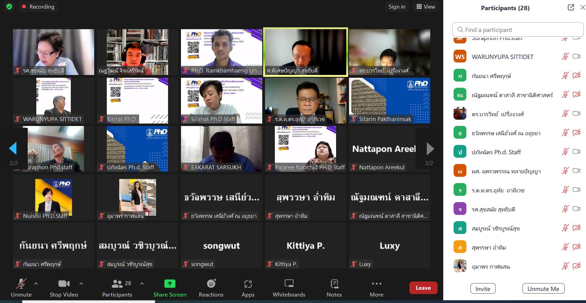
Task: Click อุมาพร กาฬแสน video-off icon in list
Action: point(576,266)
